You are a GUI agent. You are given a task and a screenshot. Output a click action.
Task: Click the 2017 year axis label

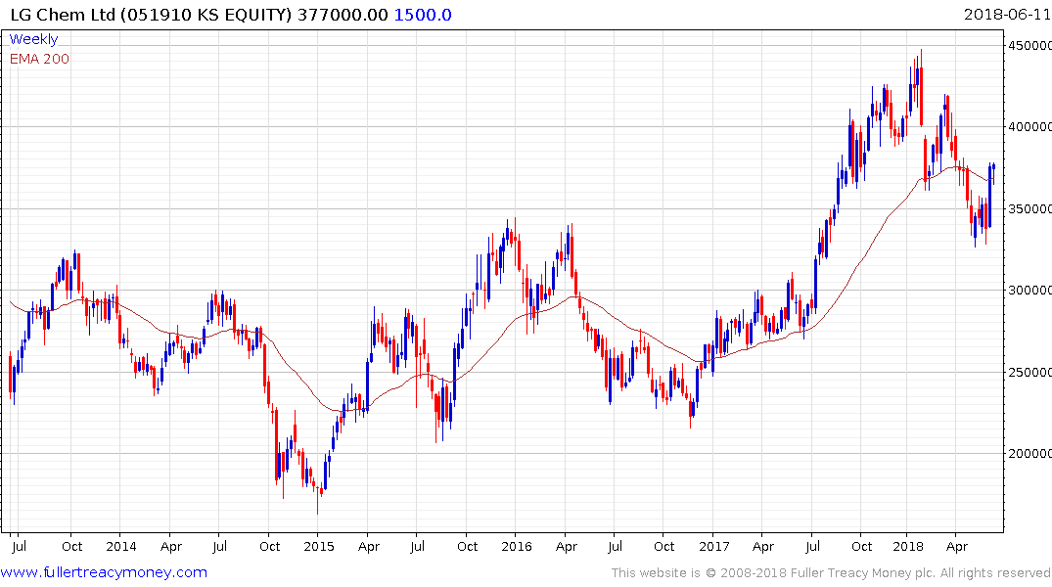click(x=713, y=546)
